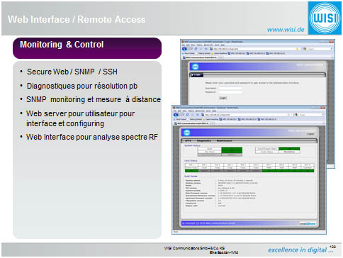The image size is (343, 258).
Task: Open the Tools menu in the login browser window
Action: tap(217, 45)
